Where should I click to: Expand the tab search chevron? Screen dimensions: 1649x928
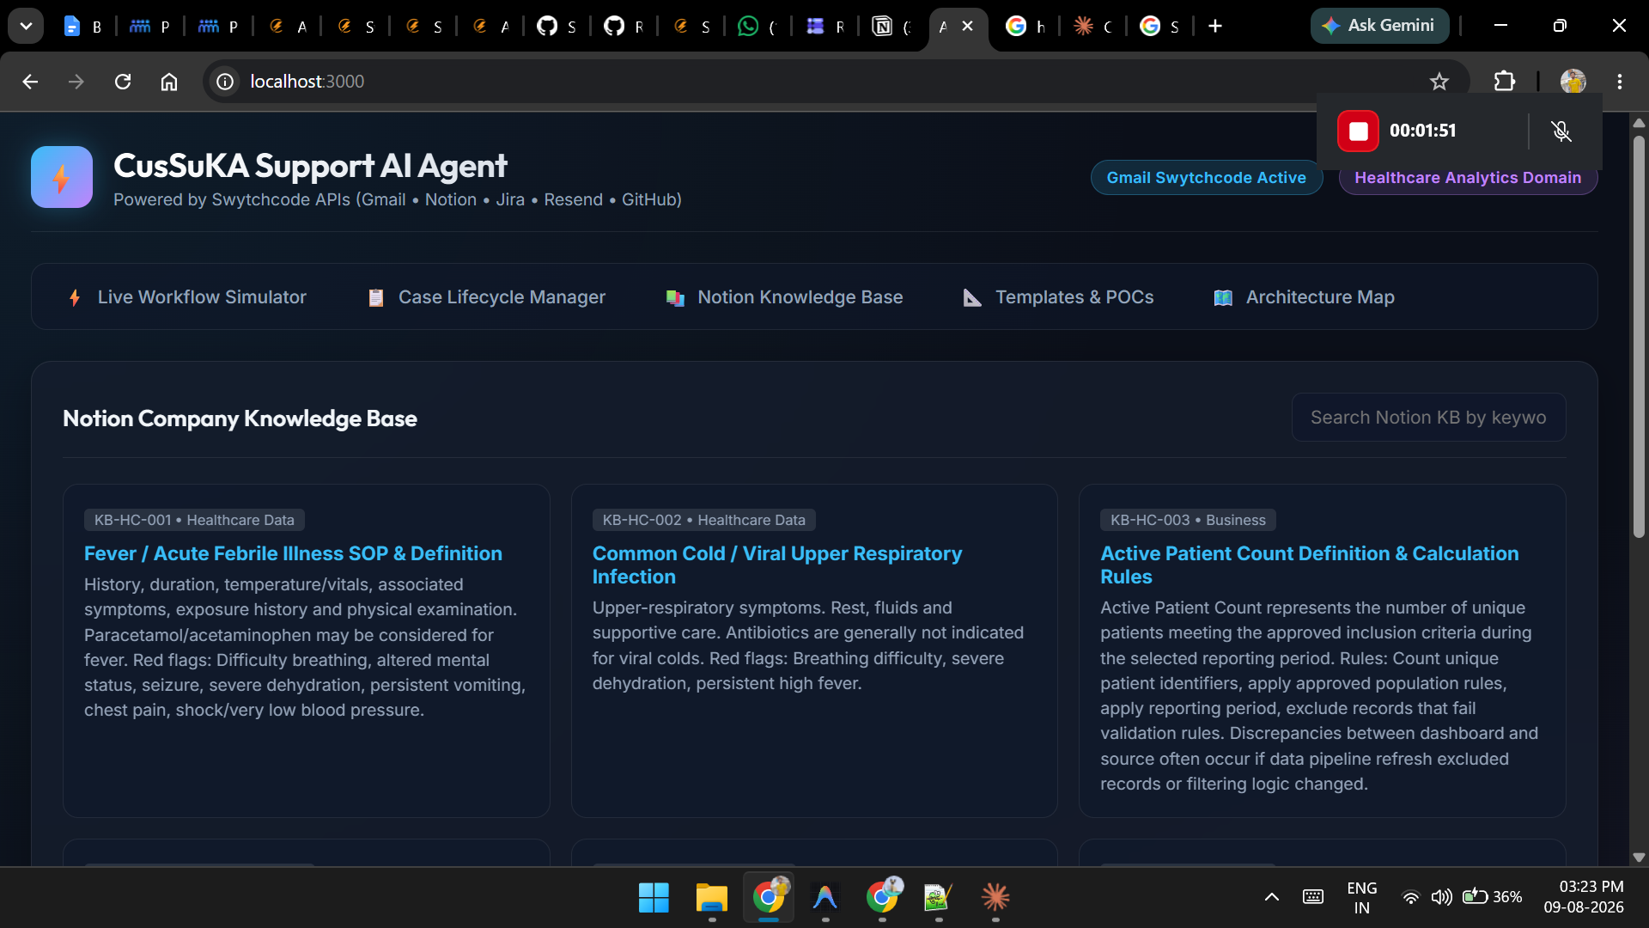pos(26,26)
